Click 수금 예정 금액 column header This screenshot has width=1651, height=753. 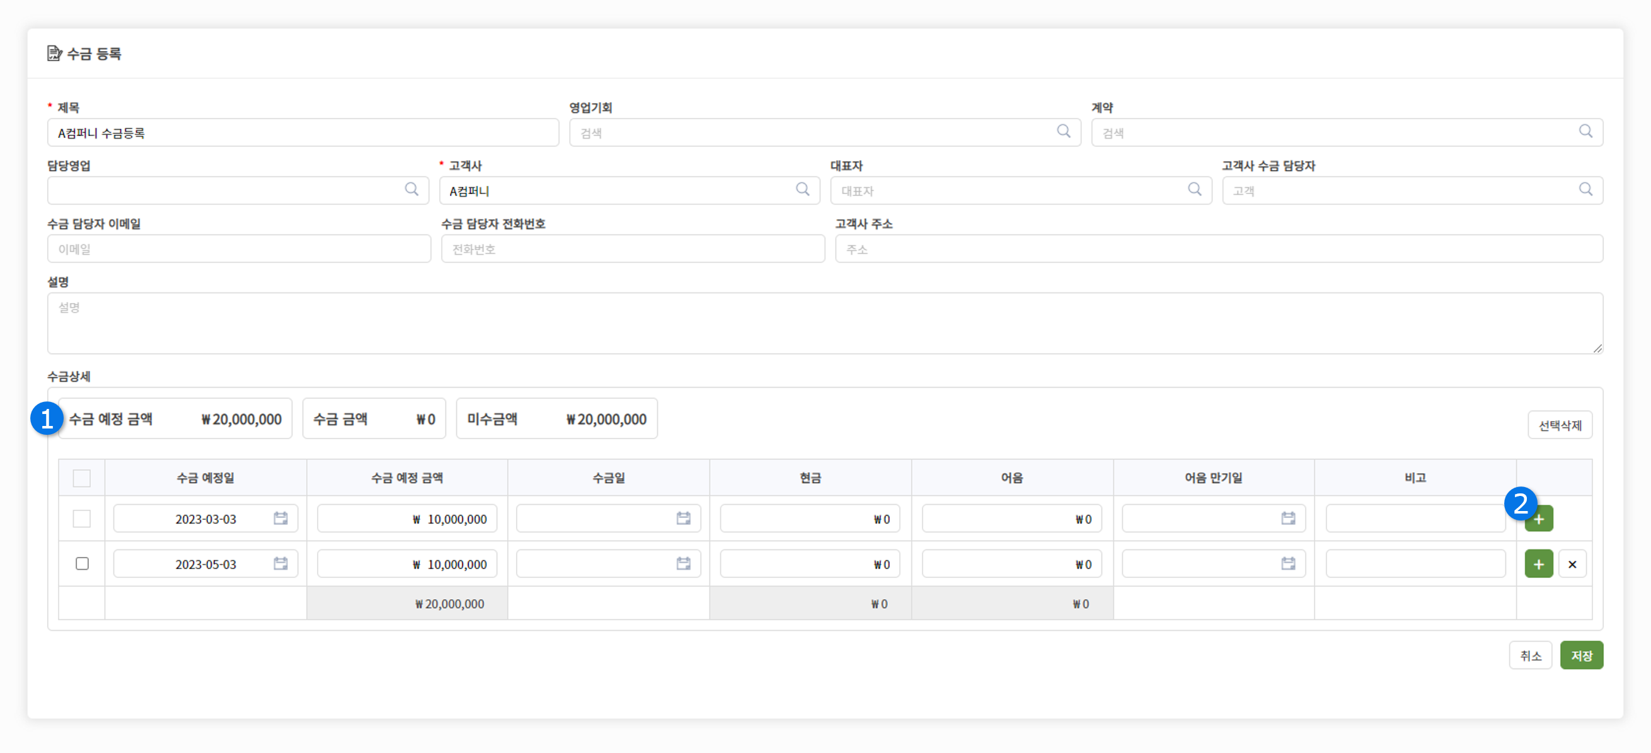(x=407, y=478)
